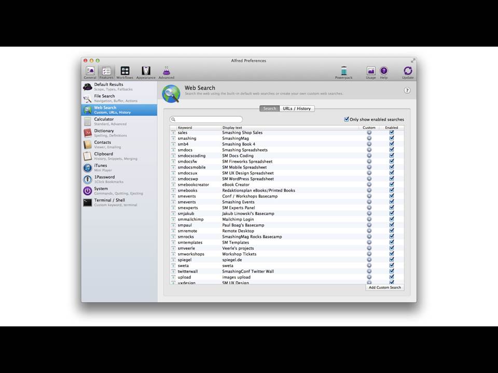Select iTunes Mini Player in sidebar

(119, 168)
